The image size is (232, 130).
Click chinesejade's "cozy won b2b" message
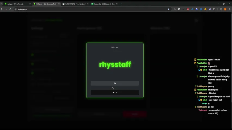point(212,66)
